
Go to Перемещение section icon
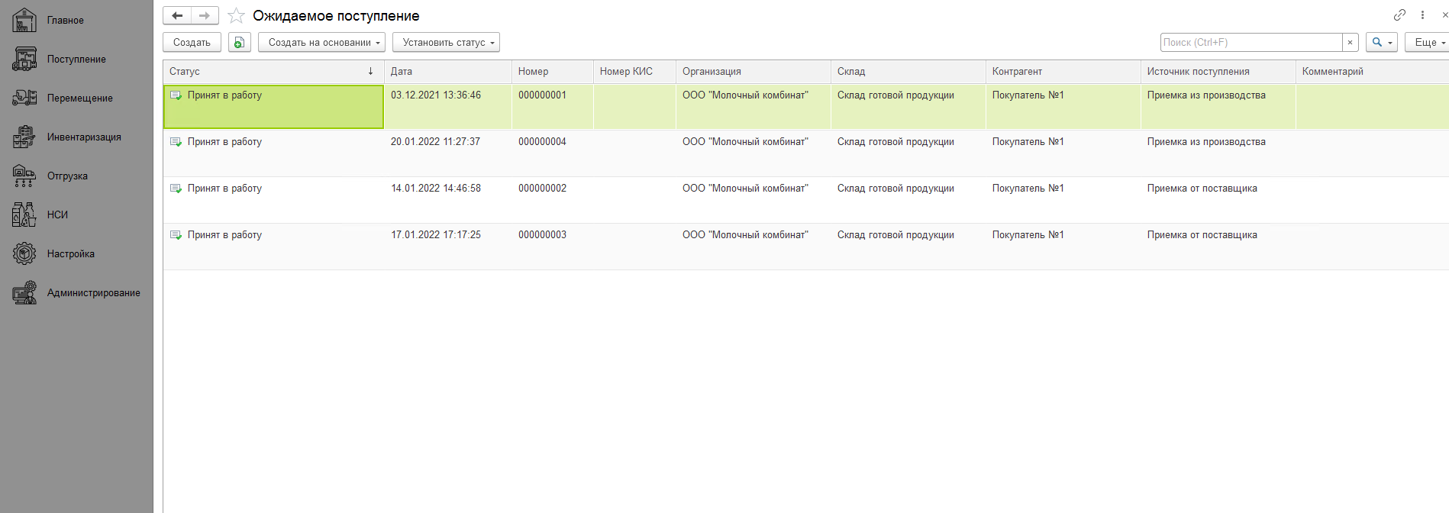[24, 98]
